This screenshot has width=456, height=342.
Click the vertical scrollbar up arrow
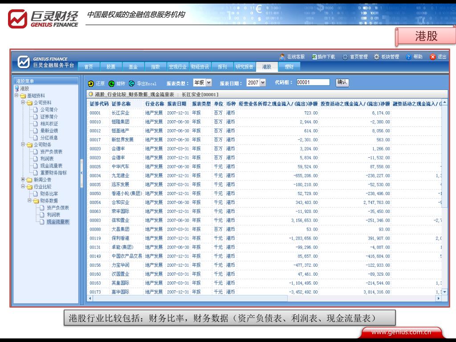click(x=444, y=102)
